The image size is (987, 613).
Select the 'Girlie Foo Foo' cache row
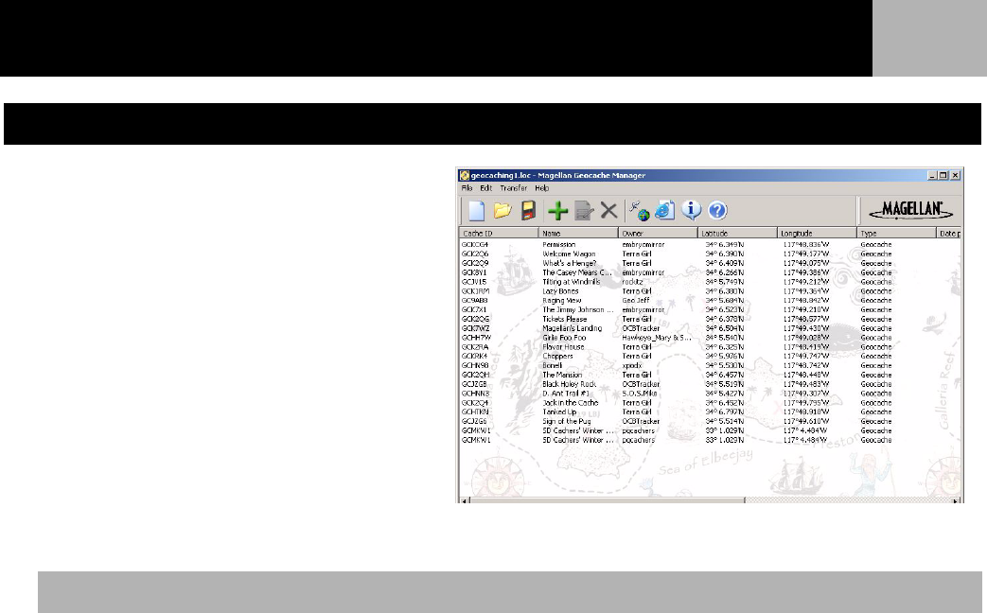click(x=710, y=338)
